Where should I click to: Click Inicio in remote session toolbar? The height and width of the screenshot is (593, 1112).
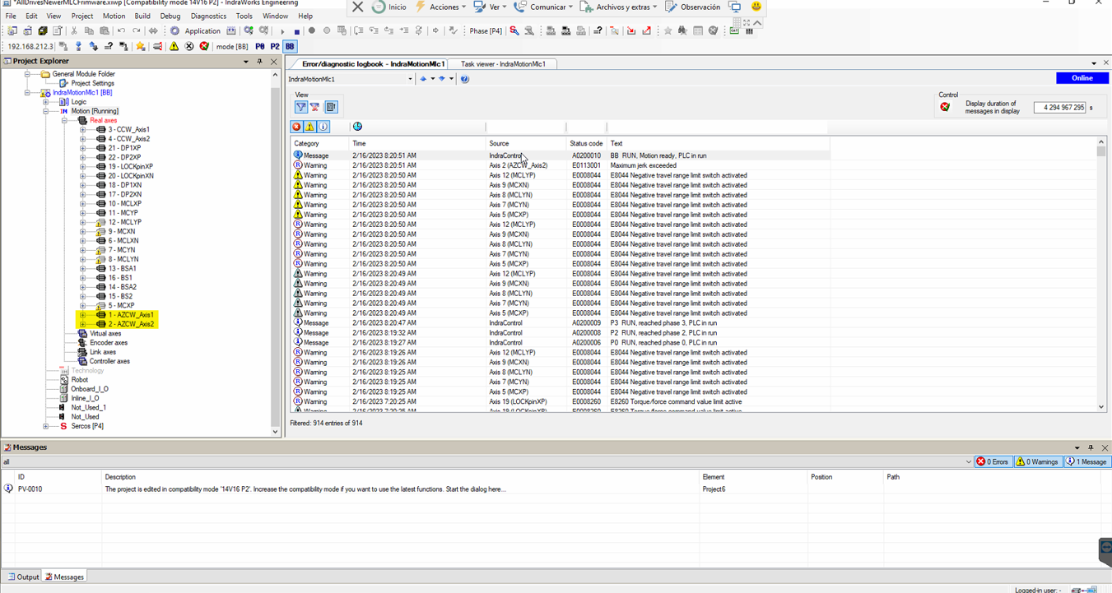coord(389,7)
